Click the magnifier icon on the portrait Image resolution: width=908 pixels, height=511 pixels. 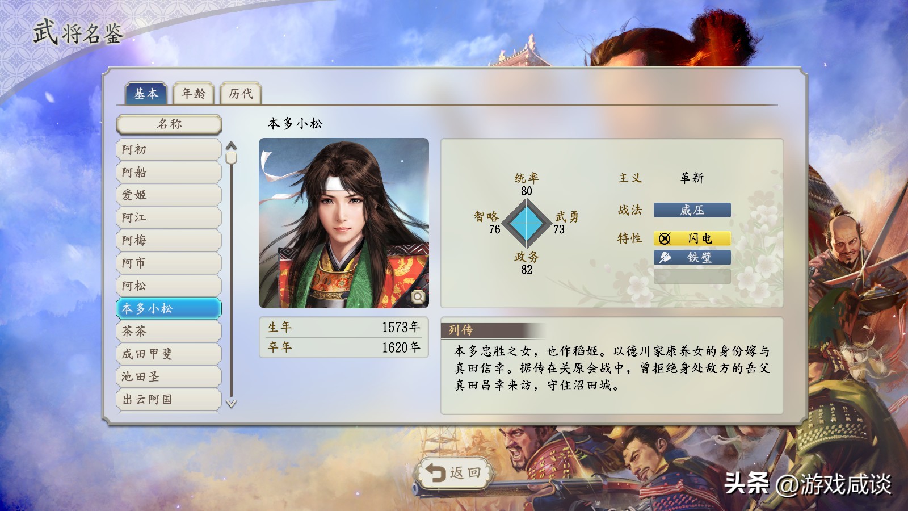418,297
